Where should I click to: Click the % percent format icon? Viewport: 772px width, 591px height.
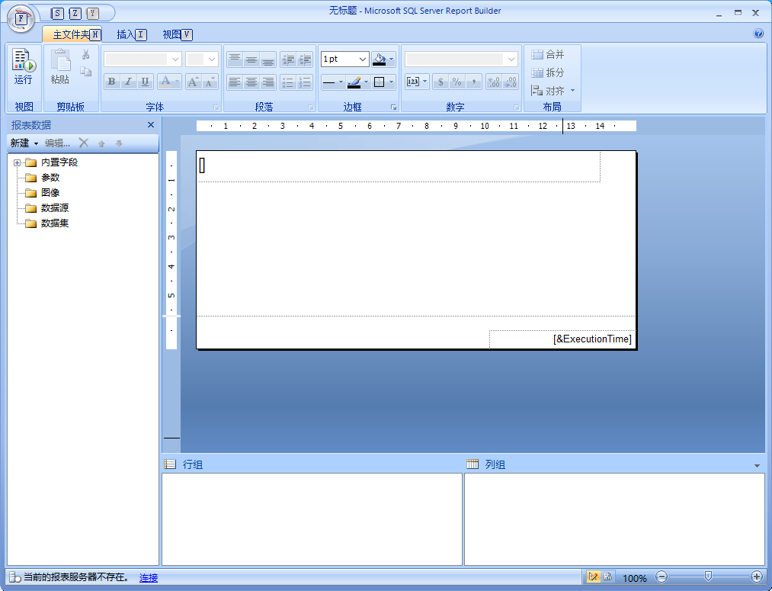tap(457, 82)
